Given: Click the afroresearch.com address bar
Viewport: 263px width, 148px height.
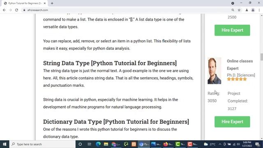Looking at the screenshot, I should (126, 10).
